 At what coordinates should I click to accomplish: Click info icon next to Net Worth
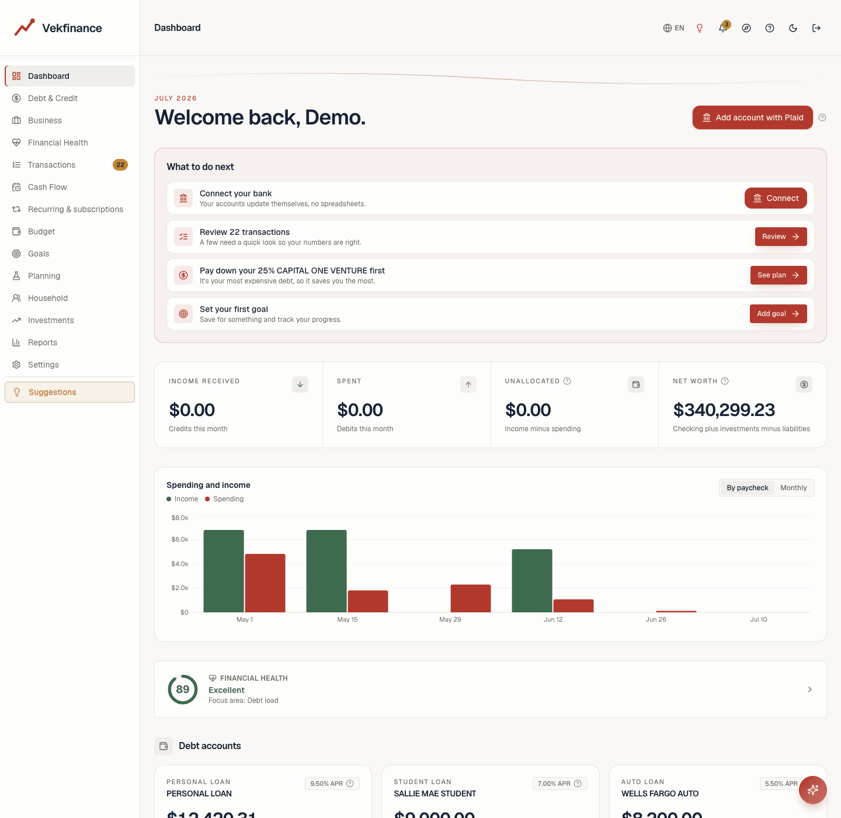725,381
